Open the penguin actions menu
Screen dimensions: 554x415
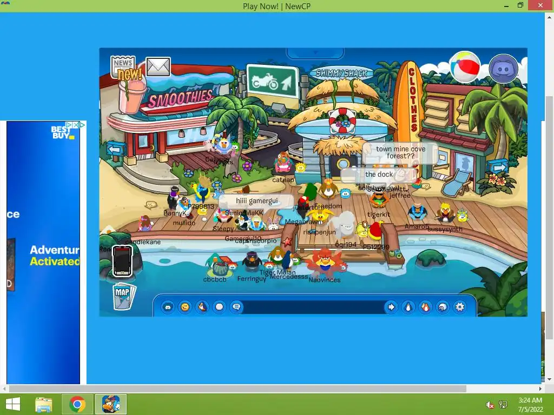[x=202, y=307]
